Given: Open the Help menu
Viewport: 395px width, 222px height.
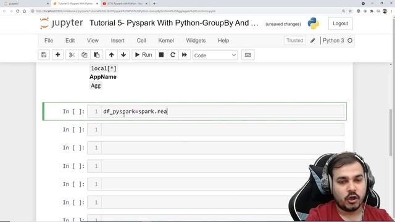Looking at the screenshot, I should pyautogui.click(x=223, y=41).
